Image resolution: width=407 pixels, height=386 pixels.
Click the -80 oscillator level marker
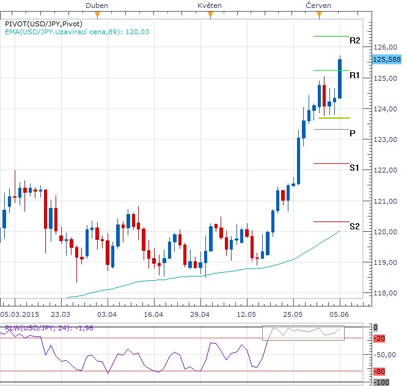pos(380,371)
